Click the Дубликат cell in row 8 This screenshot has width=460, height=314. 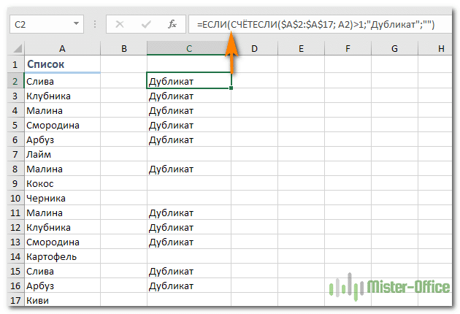(188, 169)
